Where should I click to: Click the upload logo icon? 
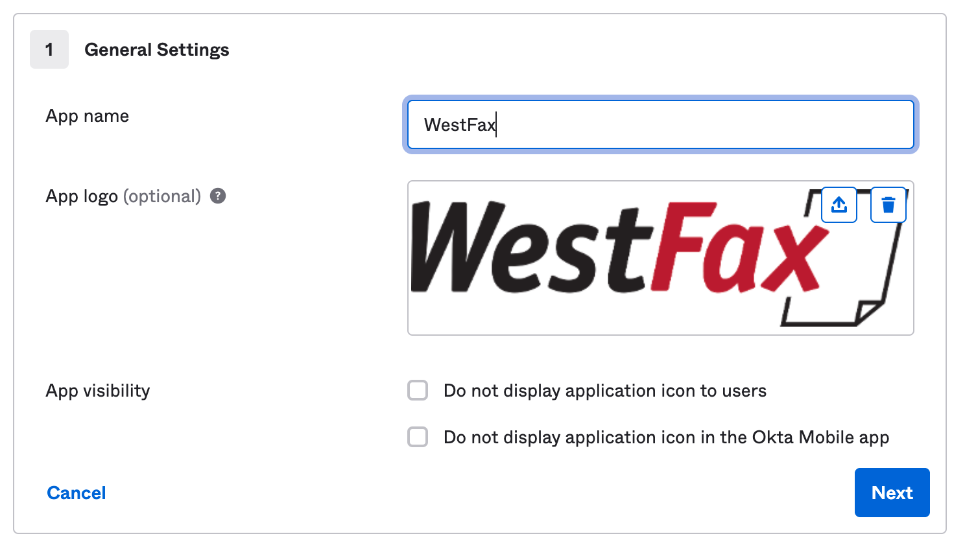click(x=839, y=205)
